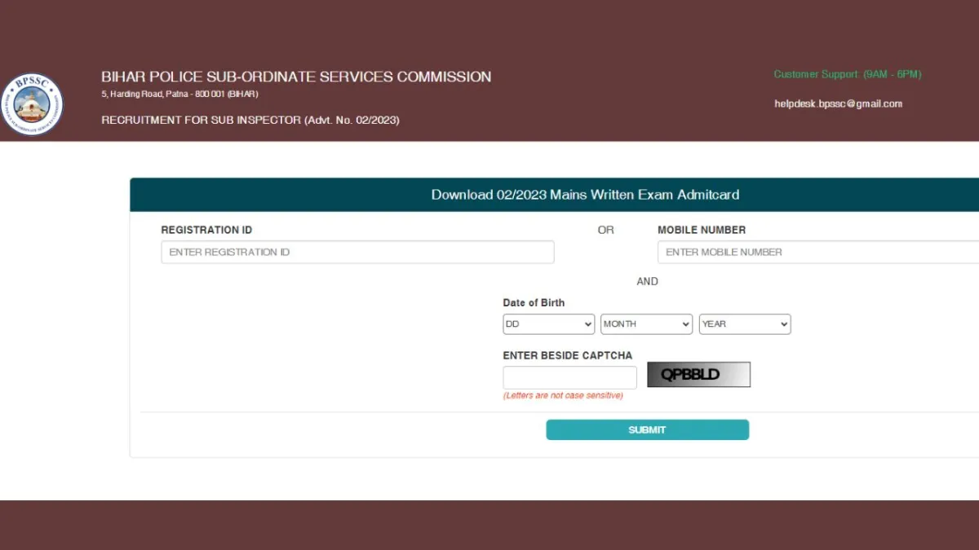Viewport: 979px width, 550px height.
Task: Click the Recruitment for Sub Inspector text
Action: (250, 120)
